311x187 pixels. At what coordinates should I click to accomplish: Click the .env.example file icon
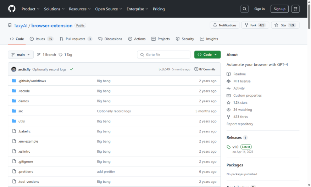[14, 141]
